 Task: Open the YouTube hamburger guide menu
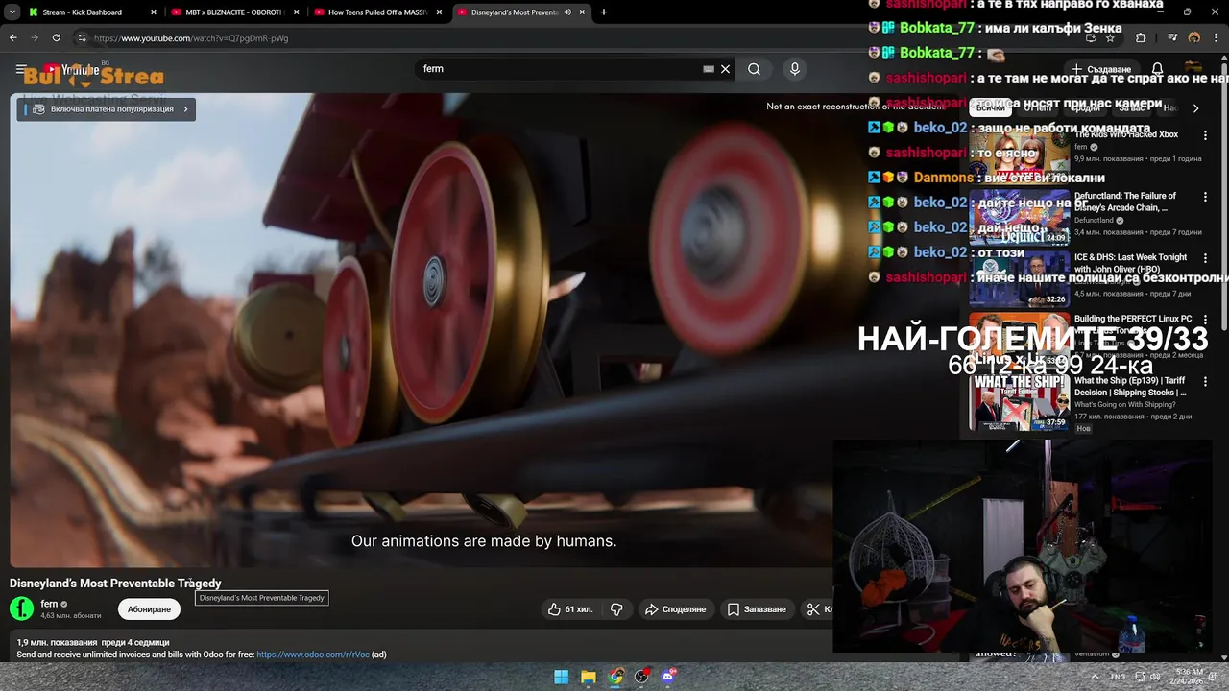[x=20, y=69]
